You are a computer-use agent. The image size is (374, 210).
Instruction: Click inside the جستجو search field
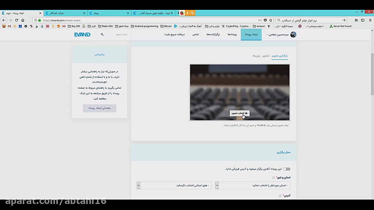click(x=123, y=34)
